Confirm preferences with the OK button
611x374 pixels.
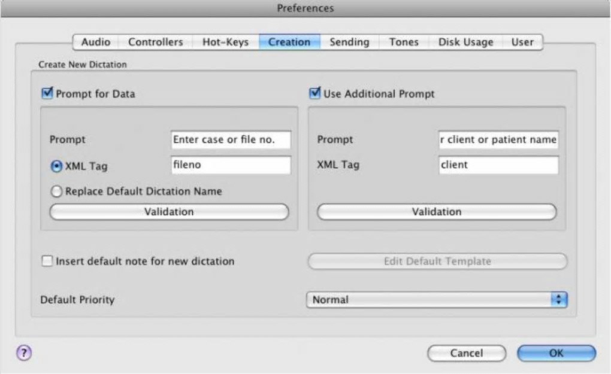point(556,353)
